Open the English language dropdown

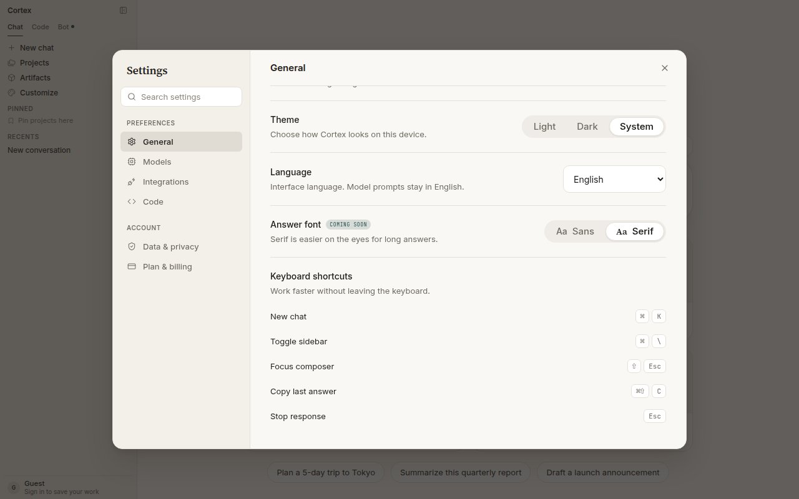click(614, 179)
